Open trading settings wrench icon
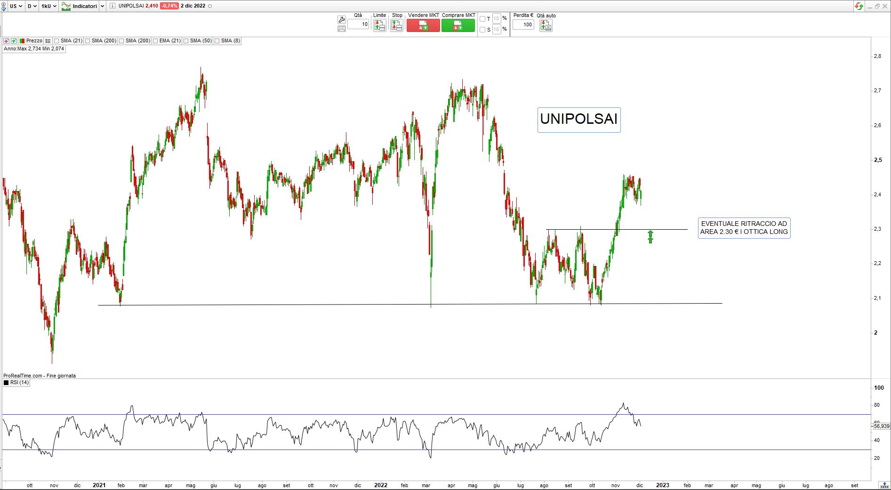Viewport: 891px width, 490px height. coord(342,19)
